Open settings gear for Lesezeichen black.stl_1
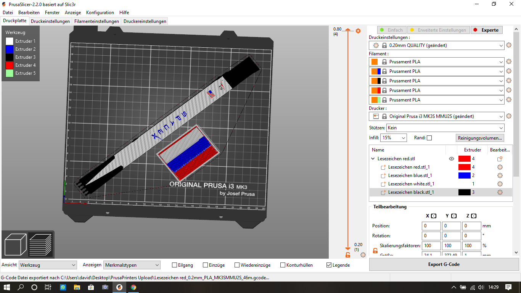 tap(500, 192)
